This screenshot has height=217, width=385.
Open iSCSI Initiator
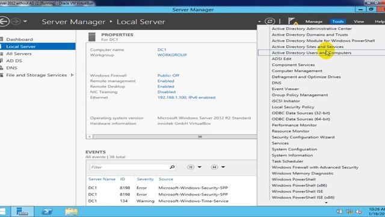(286, 101)
